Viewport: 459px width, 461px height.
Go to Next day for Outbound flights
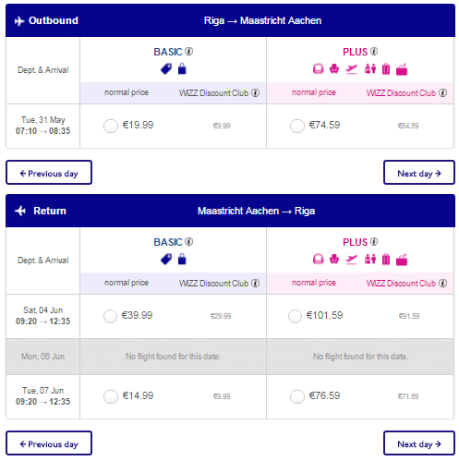[419, 173]
